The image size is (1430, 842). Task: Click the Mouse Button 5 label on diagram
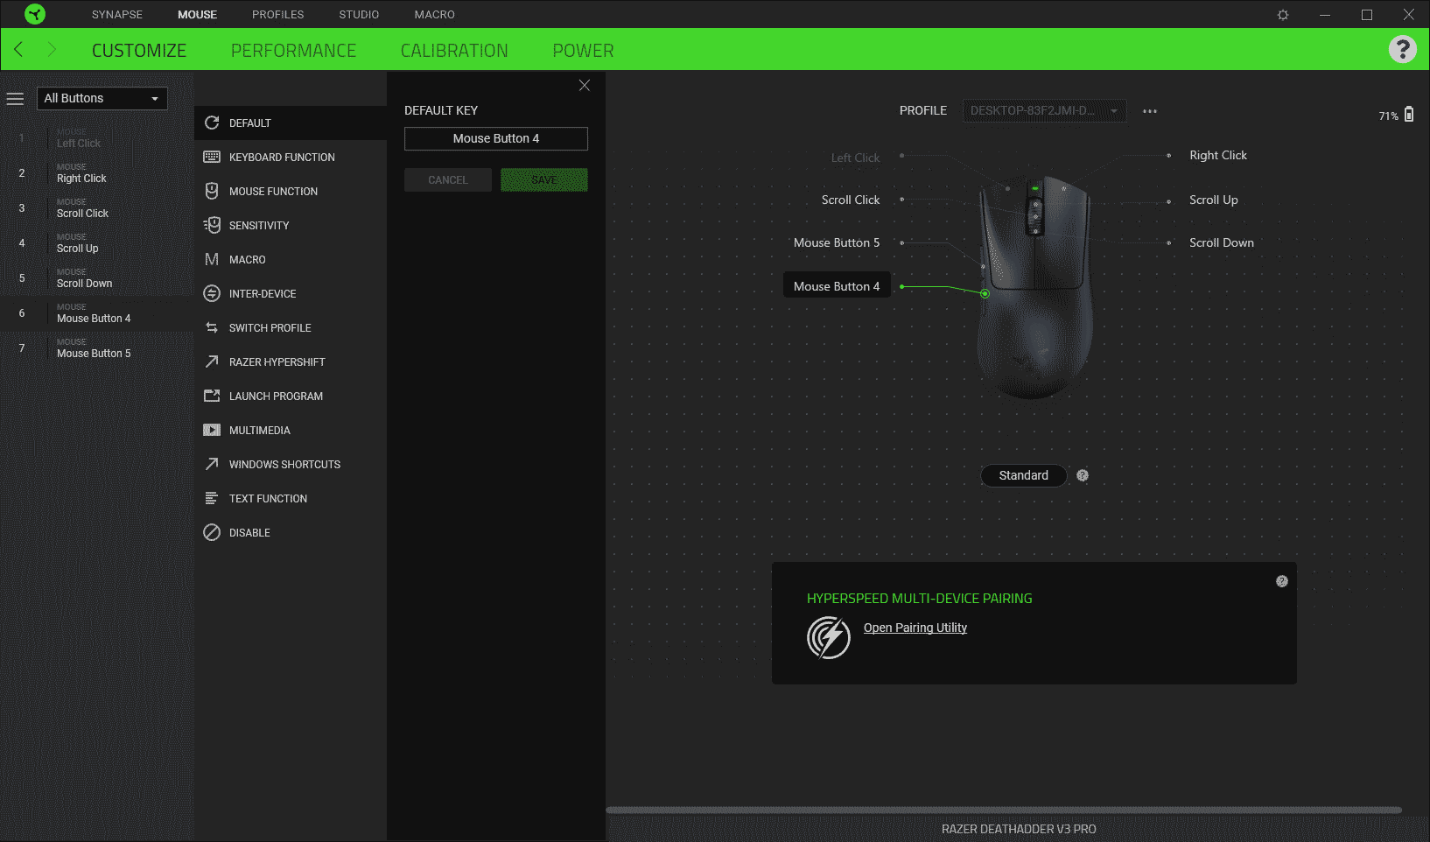click(837, 242)
